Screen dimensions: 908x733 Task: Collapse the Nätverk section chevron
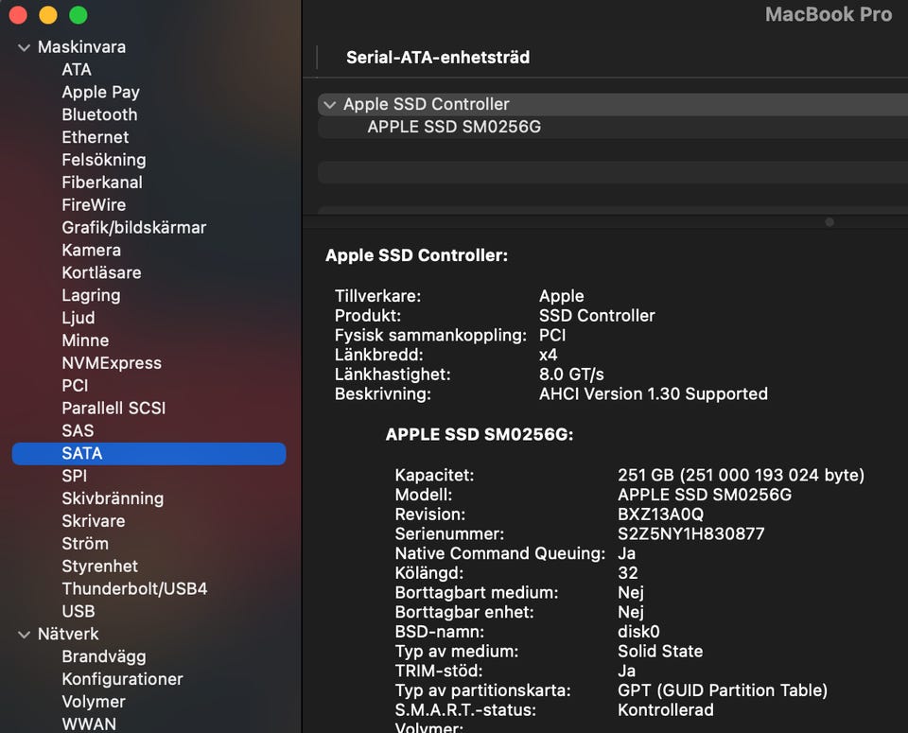pyautogui.click(x=24, y=635)
